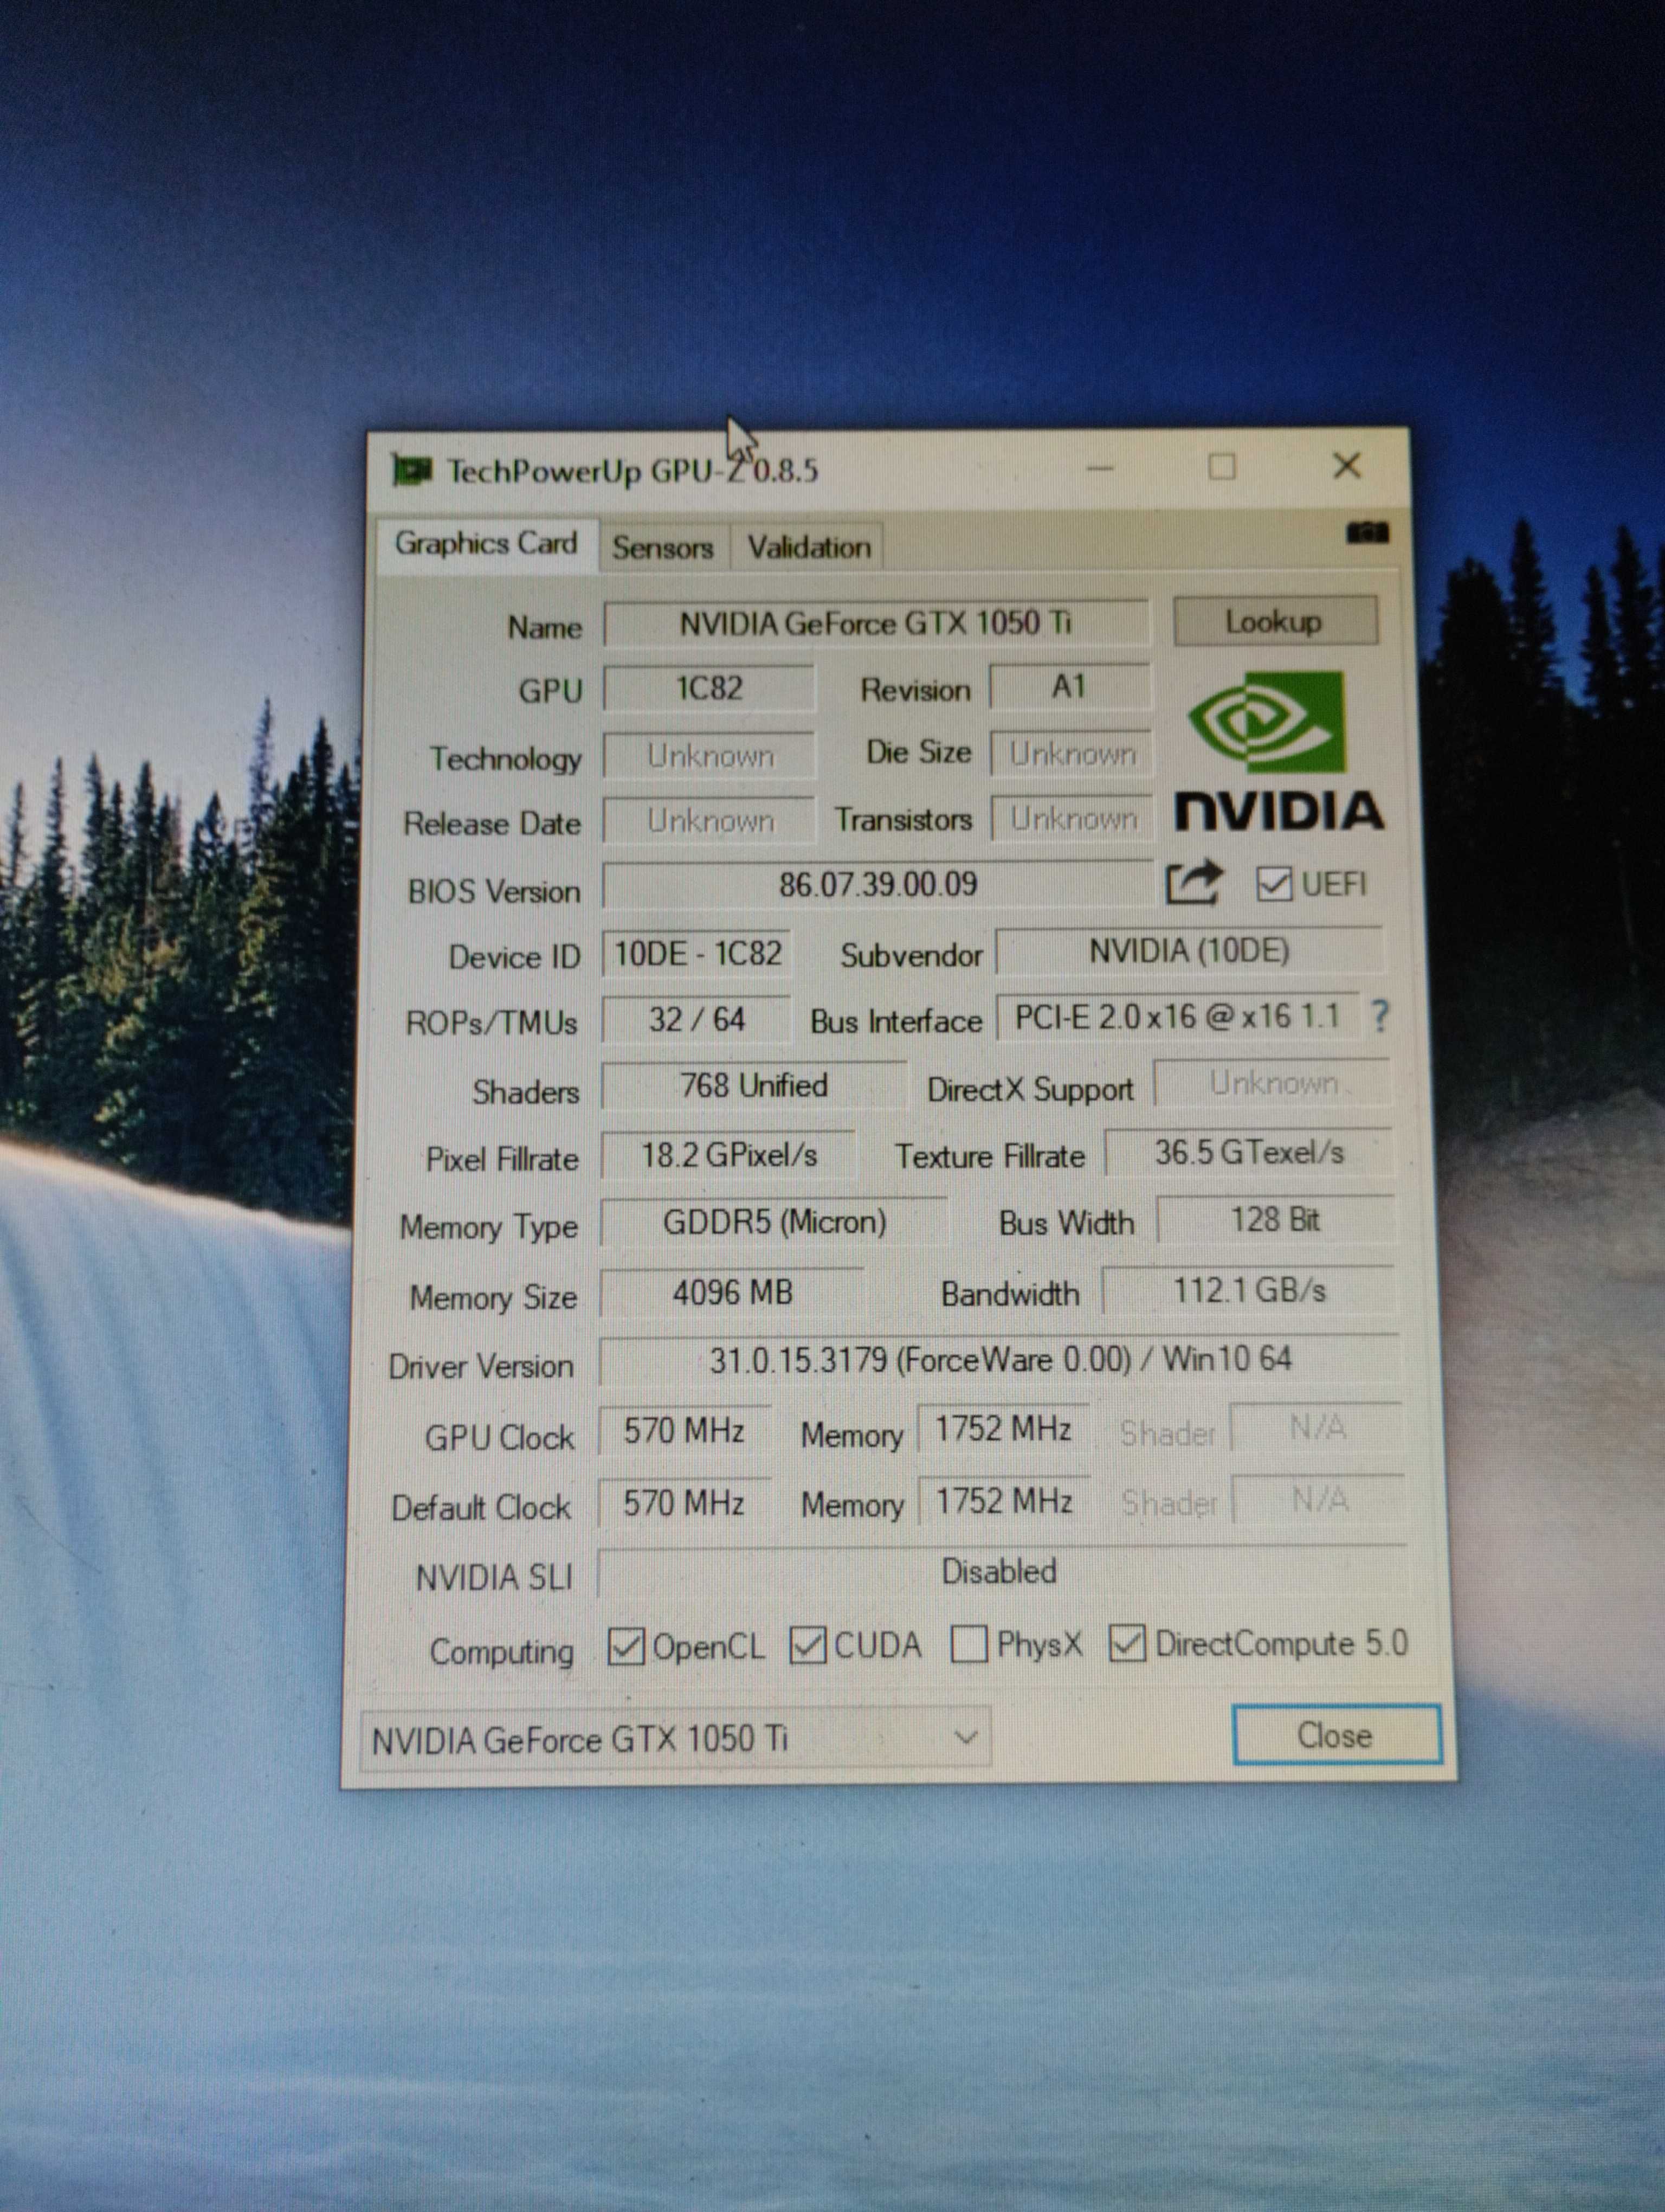Screen dimensions: 1665x2212
Task: Click the Die Size field showing Unknown
Action: (1072, 754)
